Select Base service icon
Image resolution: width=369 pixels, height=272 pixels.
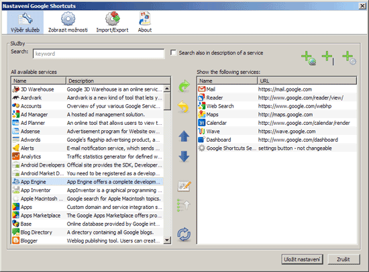pyautogui.click(x=16, y=224)
